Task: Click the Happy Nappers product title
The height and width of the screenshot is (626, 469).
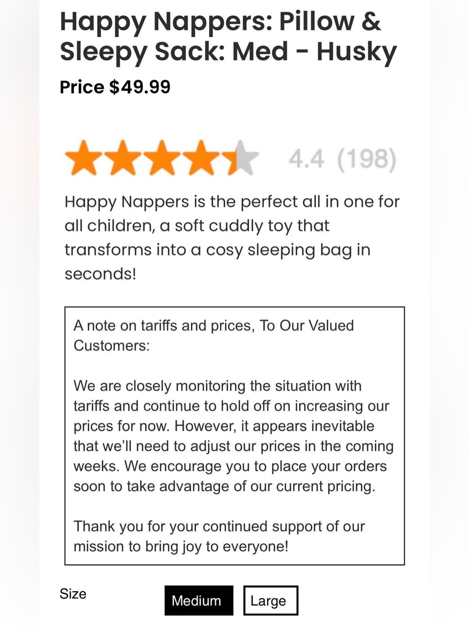Action: pyautogui.click(x=228, y=36)
